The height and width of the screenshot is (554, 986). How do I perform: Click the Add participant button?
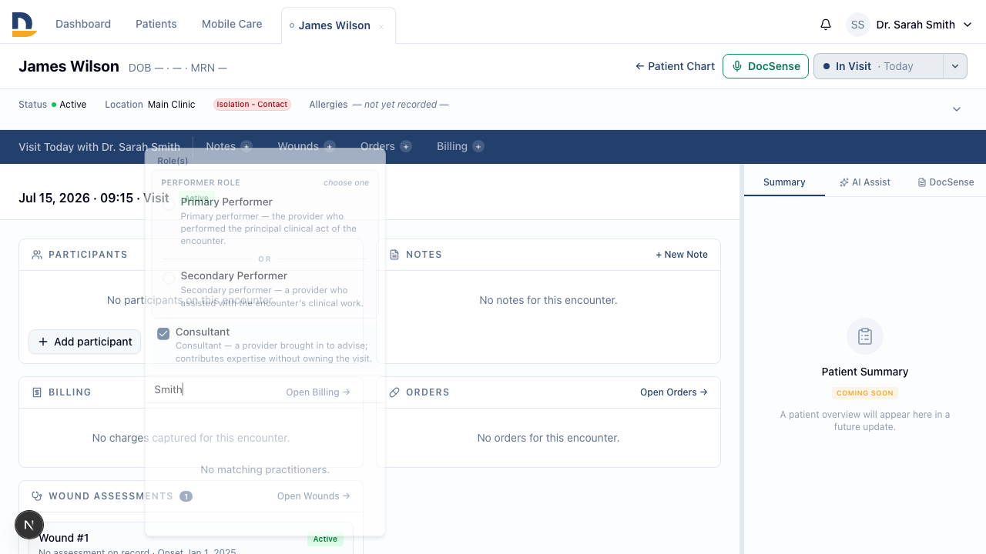pos(85,342)
